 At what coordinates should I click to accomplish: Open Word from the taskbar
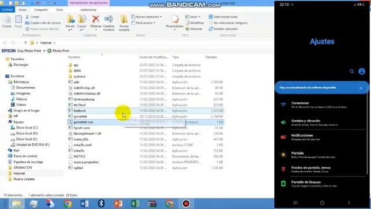84,204
